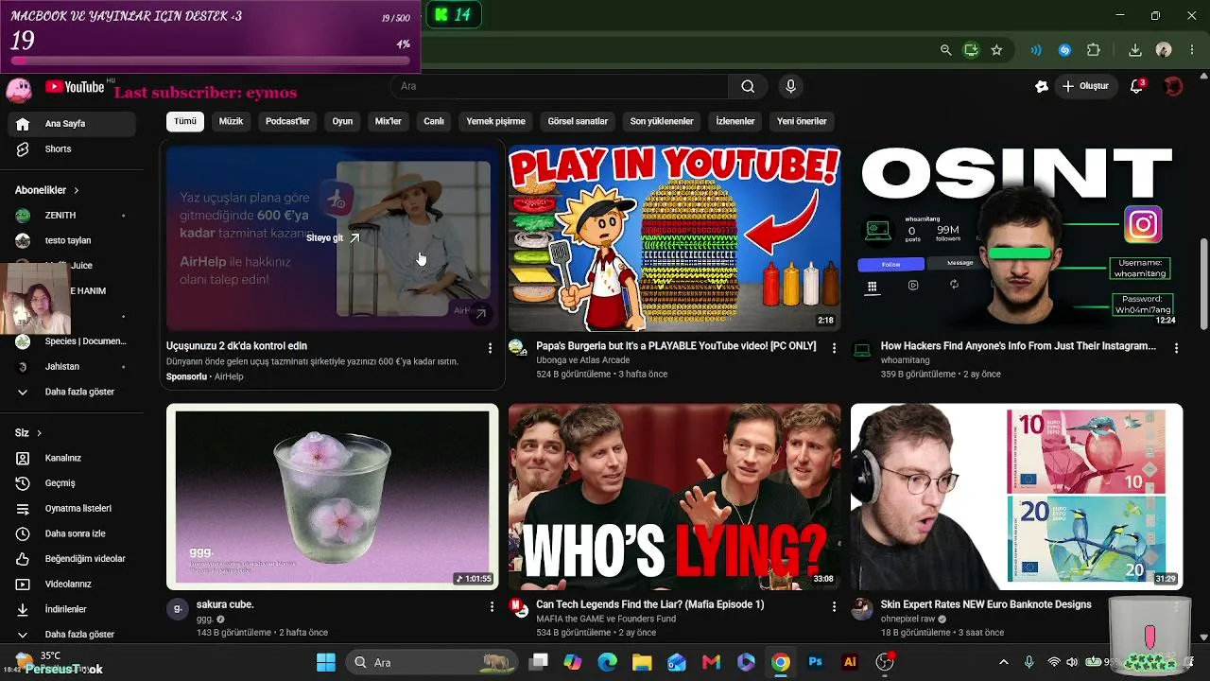
Task: Select the Görsel sanatlar filter chip
Action: 578,121
